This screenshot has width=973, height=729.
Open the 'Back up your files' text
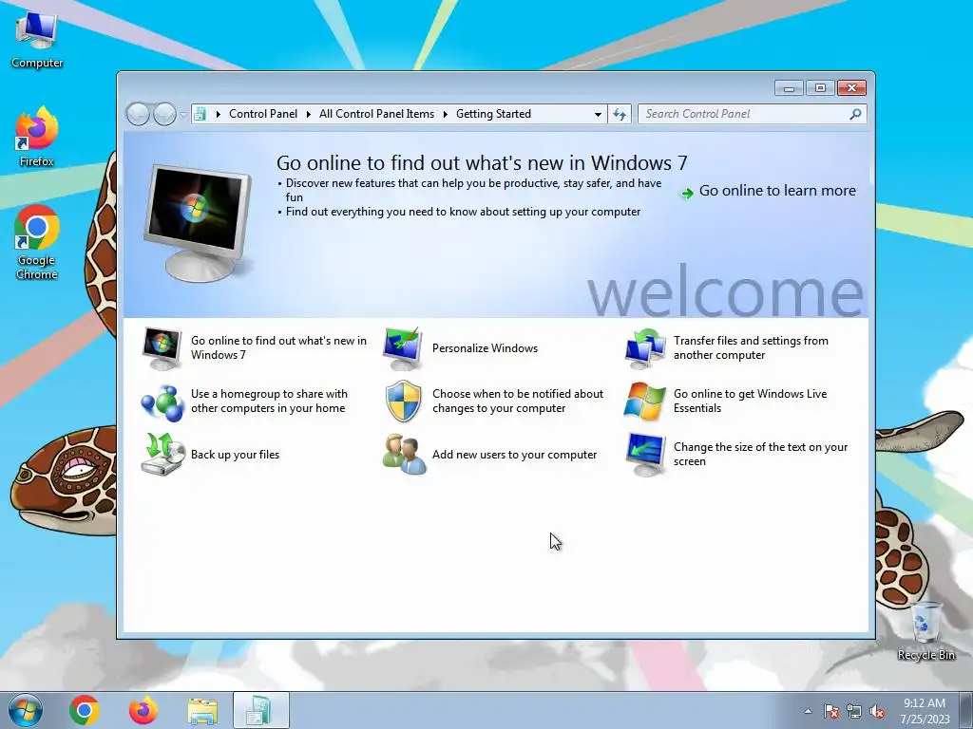coord(236,455)
